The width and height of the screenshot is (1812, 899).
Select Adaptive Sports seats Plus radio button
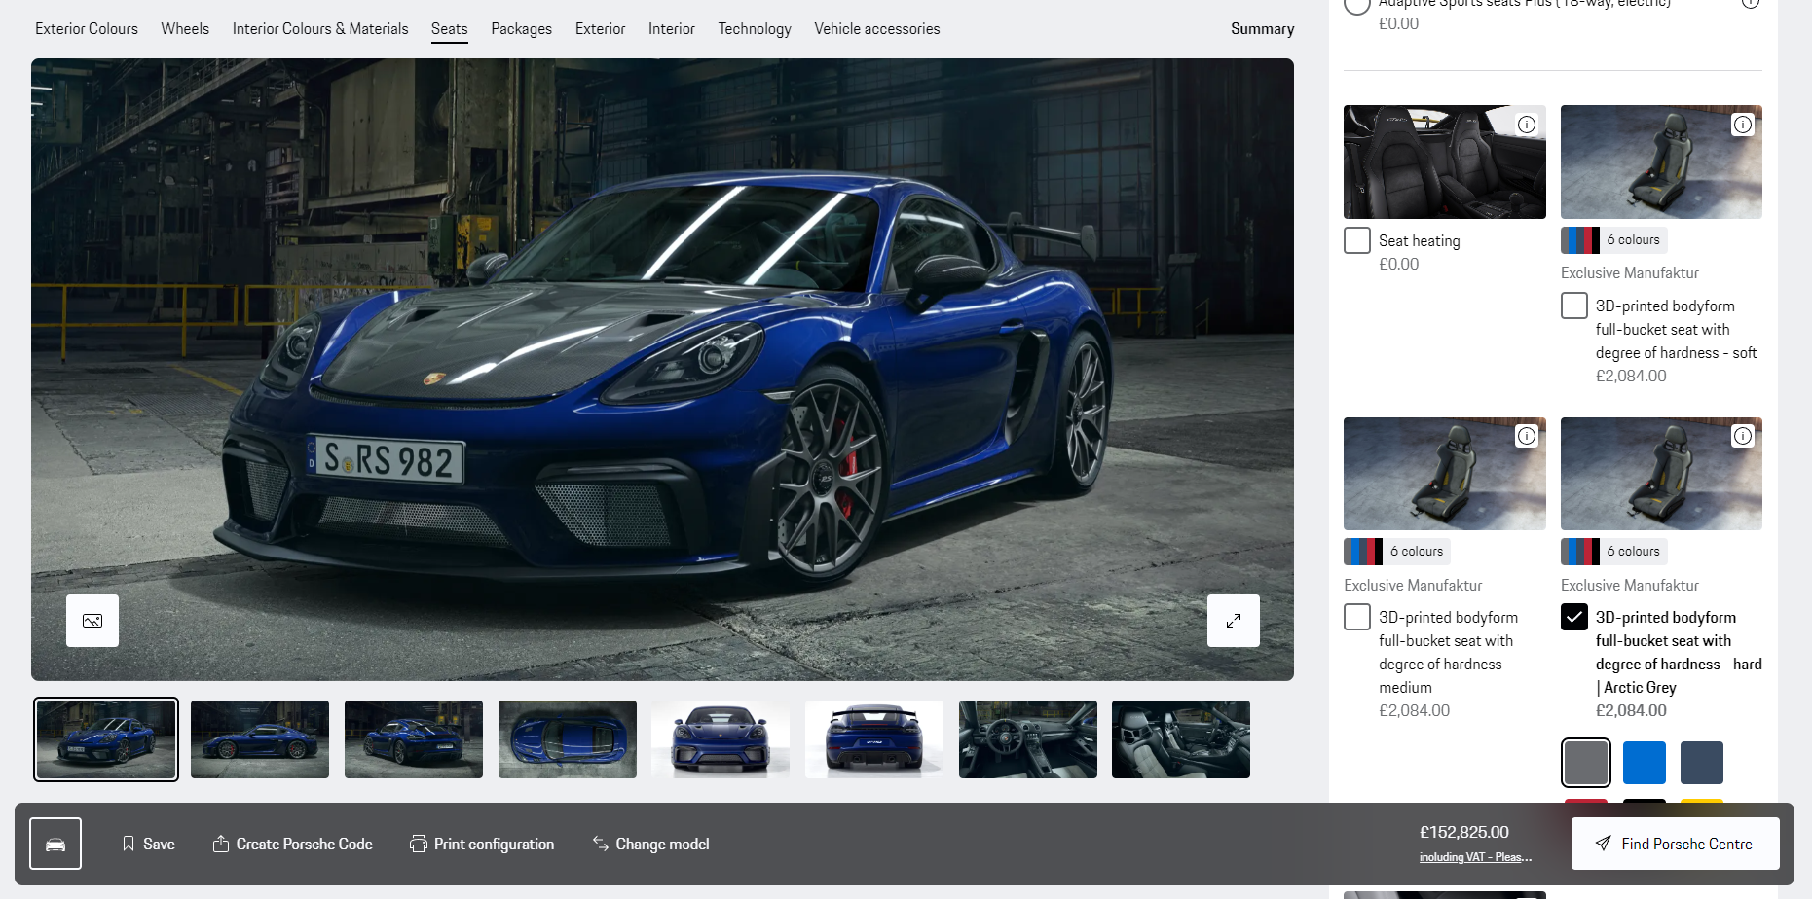coord(1357,4)
